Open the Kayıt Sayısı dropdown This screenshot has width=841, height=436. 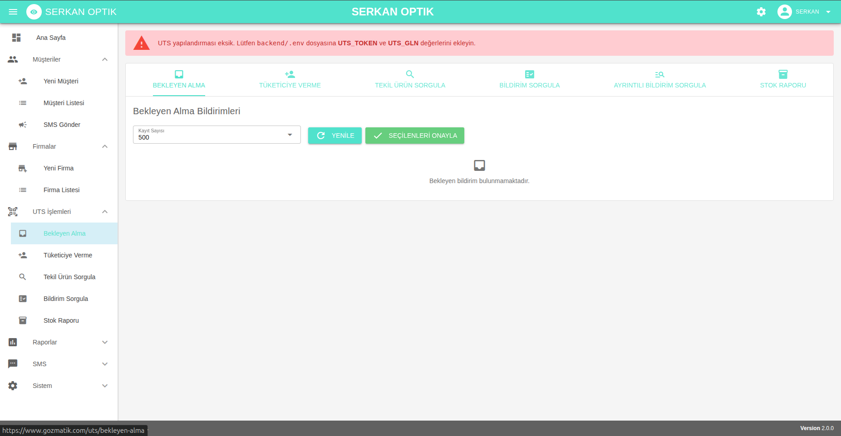tap(217, 135)
